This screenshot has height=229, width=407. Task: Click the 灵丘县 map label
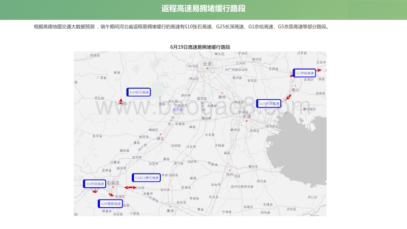99,98
